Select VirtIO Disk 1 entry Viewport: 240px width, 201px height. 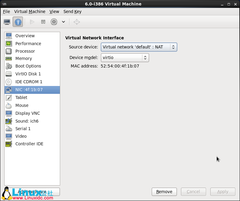pyautogui.click(x=32, y=74)
